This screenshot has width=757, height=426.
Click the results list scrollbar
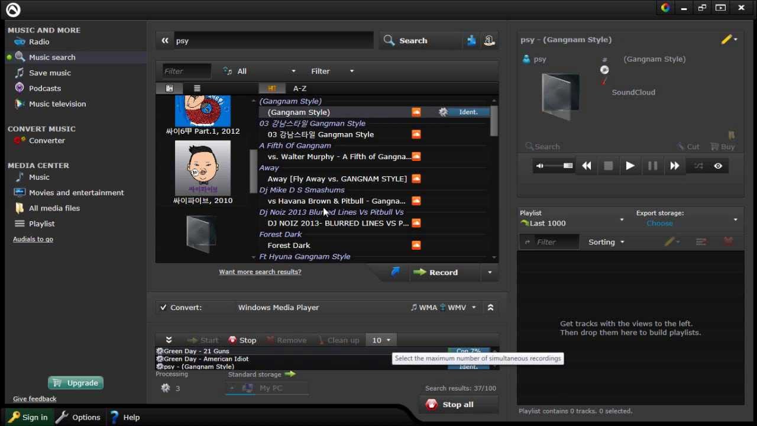point(494,121)
